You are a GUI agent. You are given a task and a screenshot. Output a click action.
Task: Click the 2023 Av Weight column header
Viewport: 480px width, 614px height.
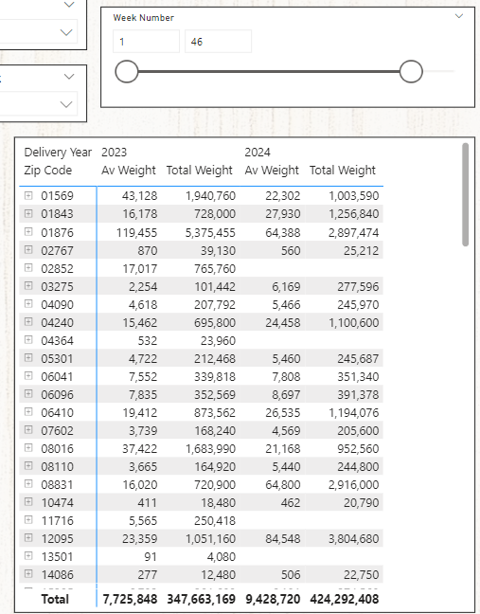point(129,171)
